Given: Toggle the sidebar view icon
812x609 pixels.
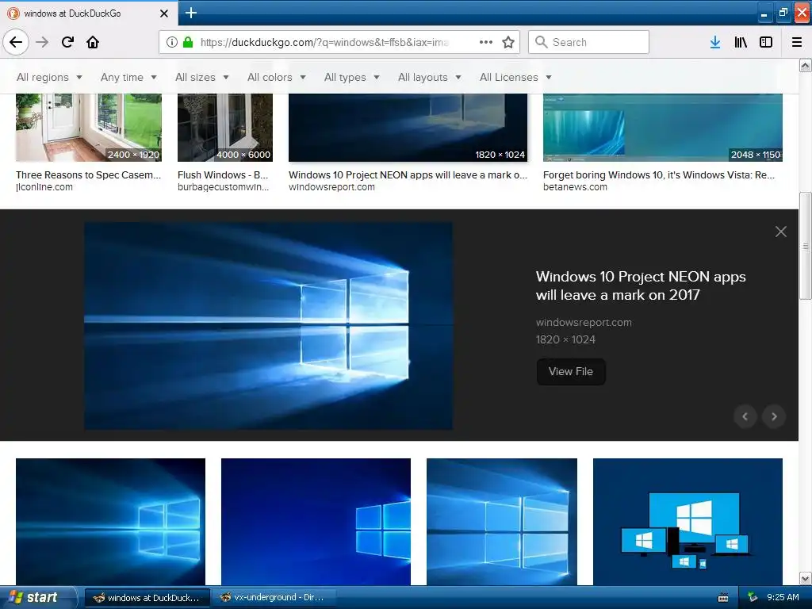Looking at the screenshot, I should (766, 42).
